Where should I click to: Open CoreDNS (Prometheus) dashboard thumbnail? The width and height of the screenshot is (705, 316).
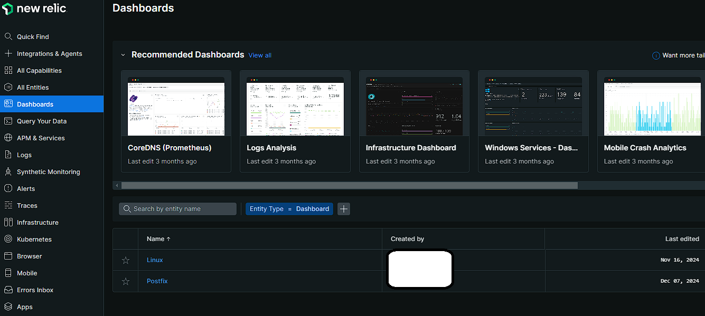coord(176,106)
